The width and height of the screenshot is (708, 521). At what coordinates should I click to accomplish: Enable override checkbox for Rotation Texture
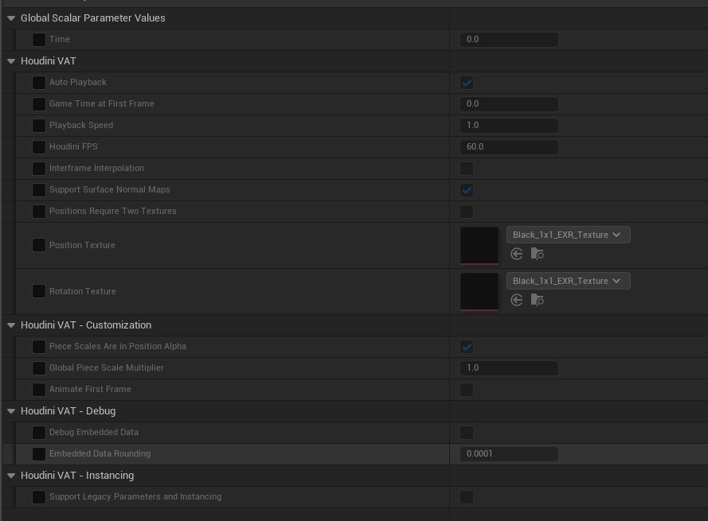(39, 291)
